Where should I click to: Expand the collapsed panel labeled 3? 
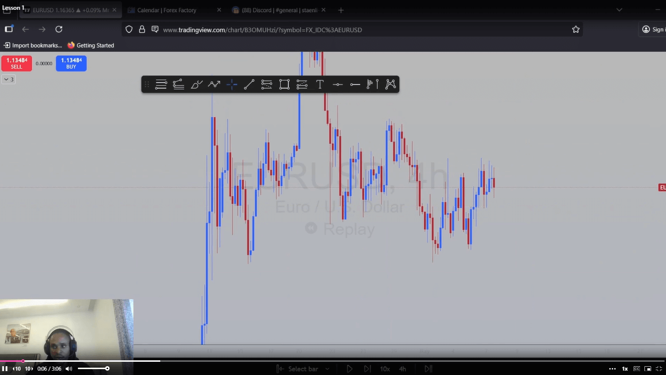click(x=8, y=79)
